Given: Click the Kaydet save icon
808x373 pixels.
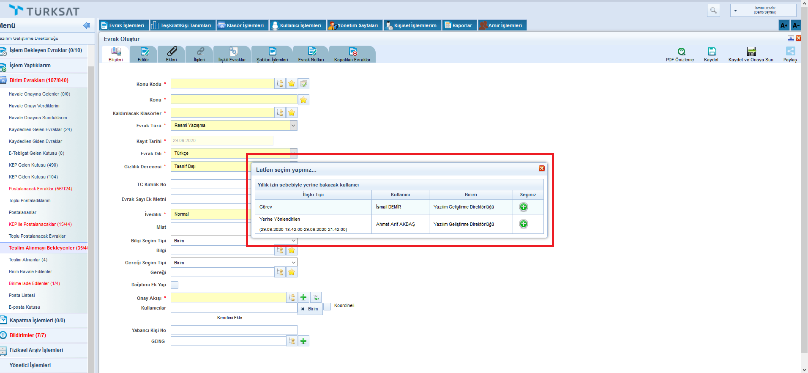Looking at the screenshot, I should tap(712, 52).
